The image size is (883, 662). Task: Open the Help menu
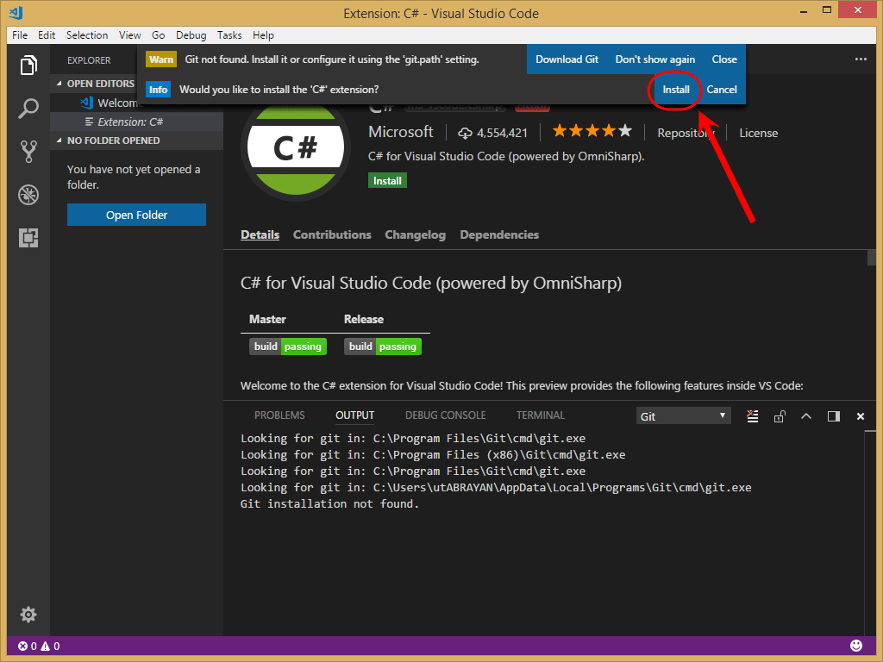(263, 34)
